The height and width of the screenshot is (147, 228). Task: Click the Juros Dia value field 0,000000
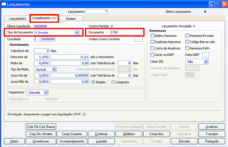(x=70, y=75)
